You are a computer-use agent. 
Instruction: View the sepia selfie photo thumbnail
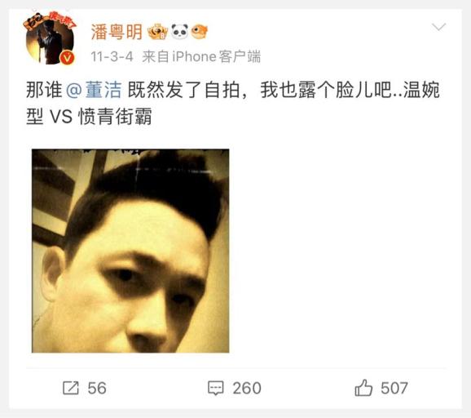[x=130, y=251]
